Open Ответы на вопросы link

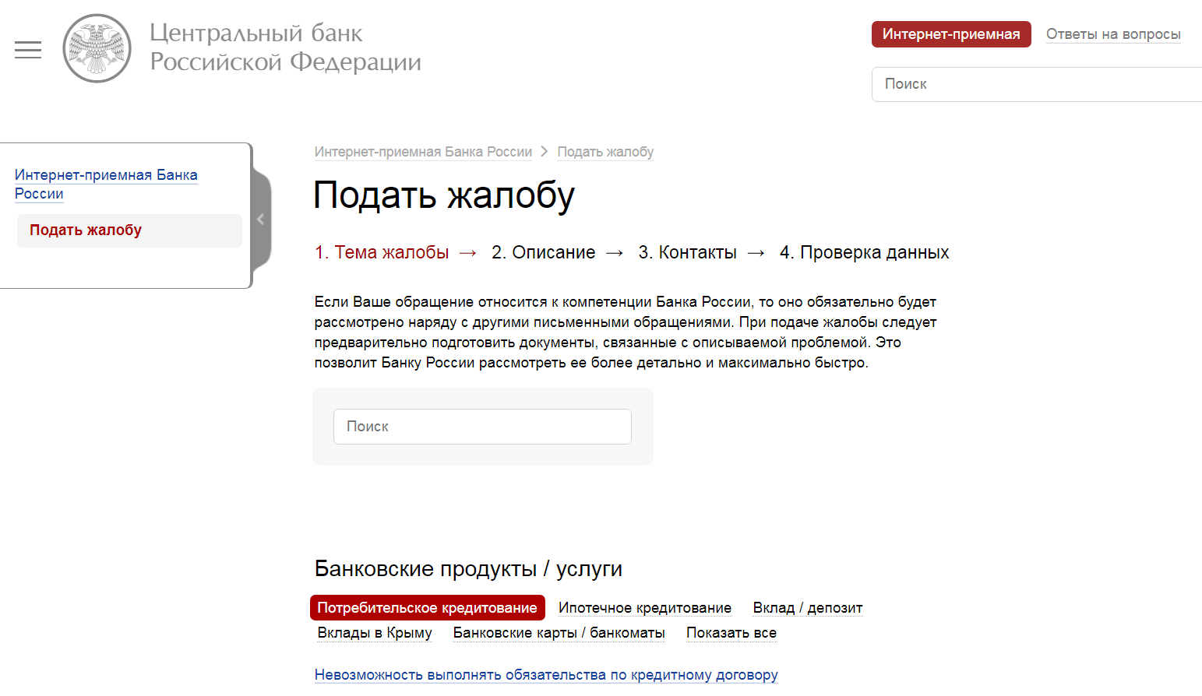pyautogui.click(x=1113, y=34)
